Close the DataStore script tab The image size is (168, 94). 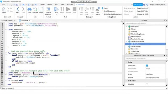coord(29,21)
